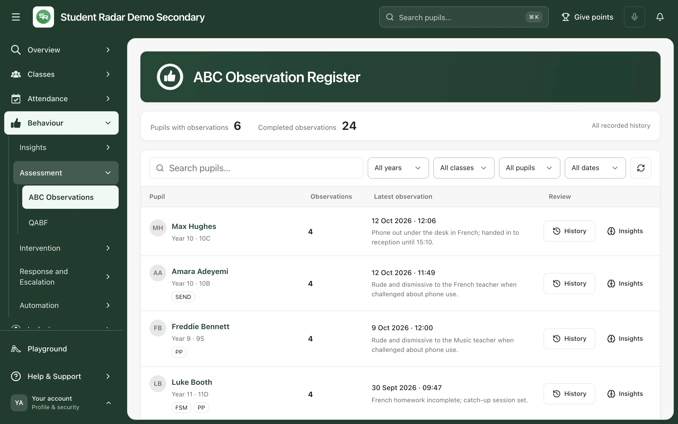View History for Freddie Bennett
678x424 pixels.
(569, 338)
